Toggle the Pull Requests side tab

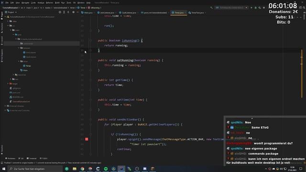2,56
